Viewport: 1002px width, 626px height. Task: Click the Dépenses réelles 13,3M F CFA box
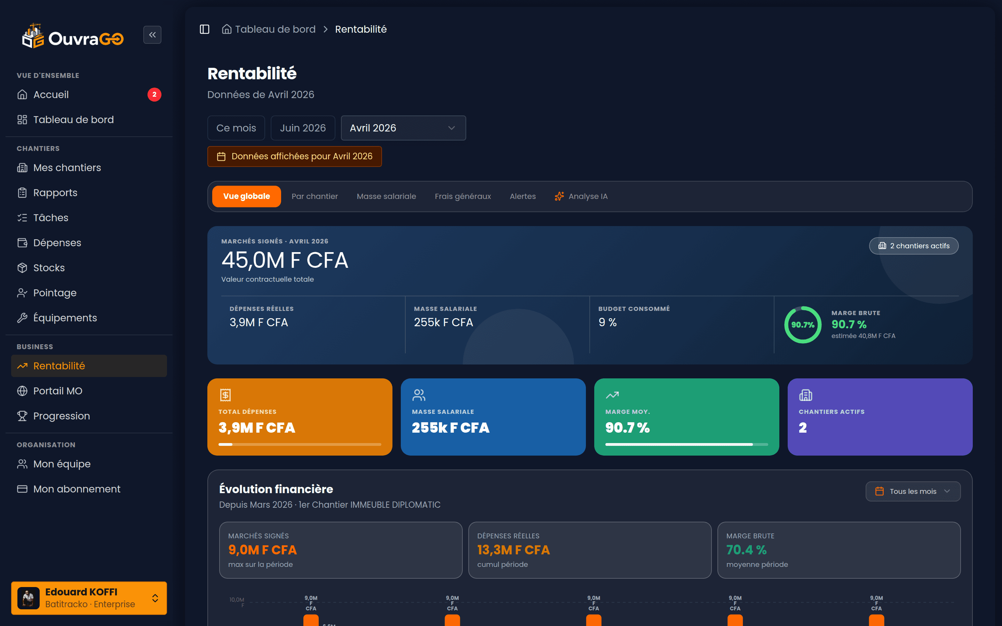[590, 550]
